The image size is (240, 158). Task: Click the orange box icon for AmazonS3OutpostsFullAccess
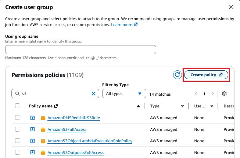[43, 153]
